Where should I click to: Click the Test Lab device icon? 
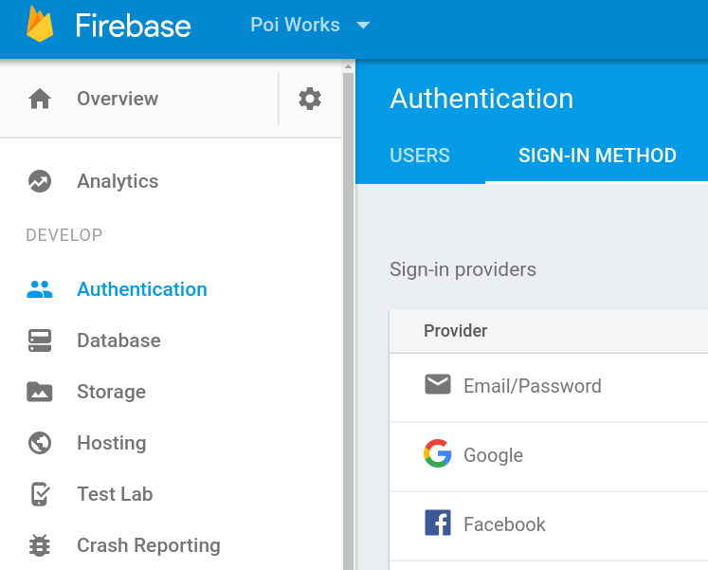pyautogui.click(x=40, y=494)
